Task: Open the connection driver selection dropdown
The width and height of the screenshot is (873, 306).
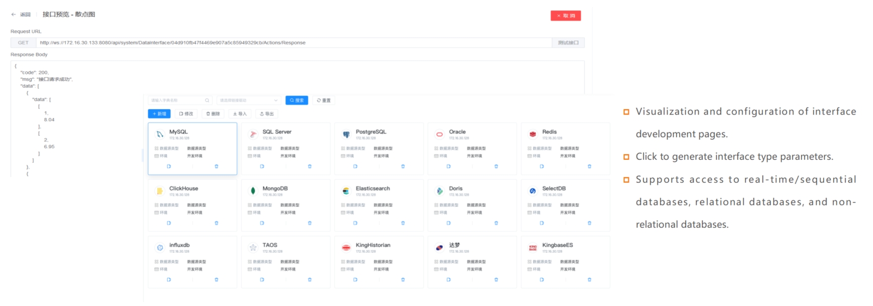Action: point(249,100)
